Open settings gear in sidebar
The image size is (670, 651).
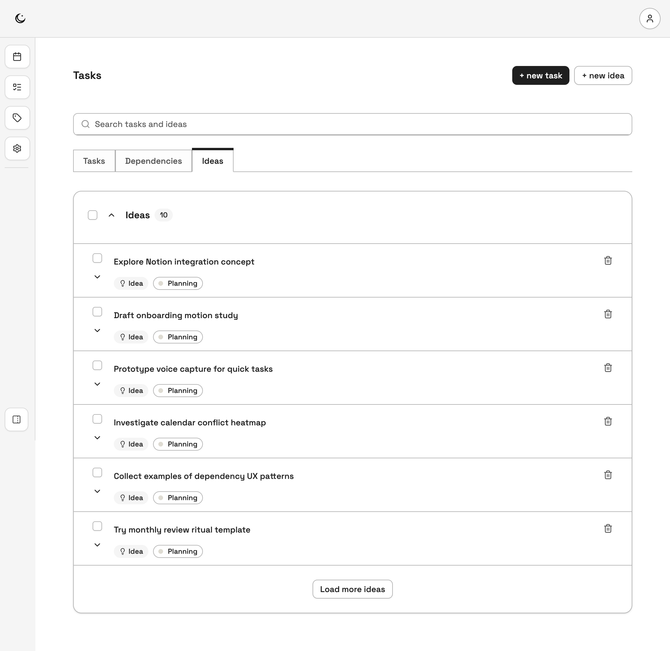tap(17, 148)
